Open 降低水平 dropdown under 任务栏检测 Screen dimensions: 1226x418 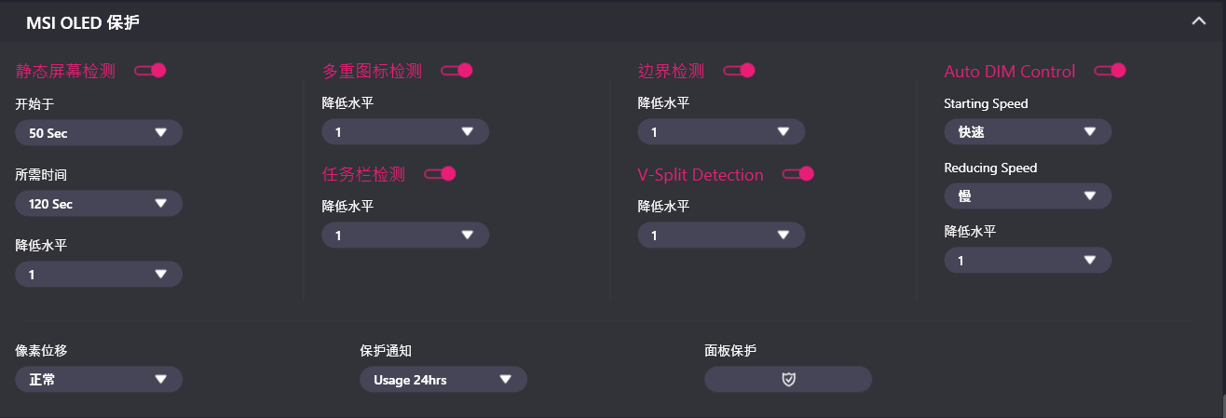point(405,236)
